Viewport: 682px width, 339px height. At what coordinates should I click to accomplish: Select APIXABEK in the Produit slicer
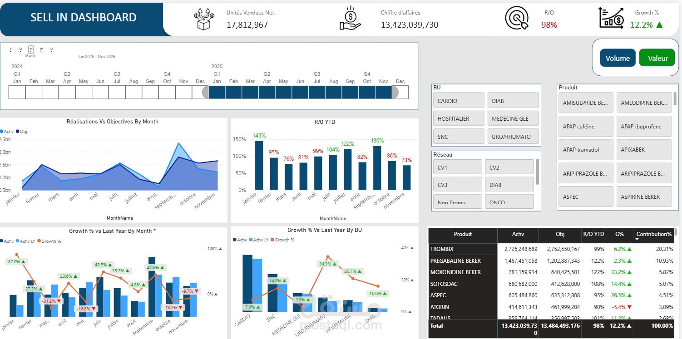coord(644,149)
